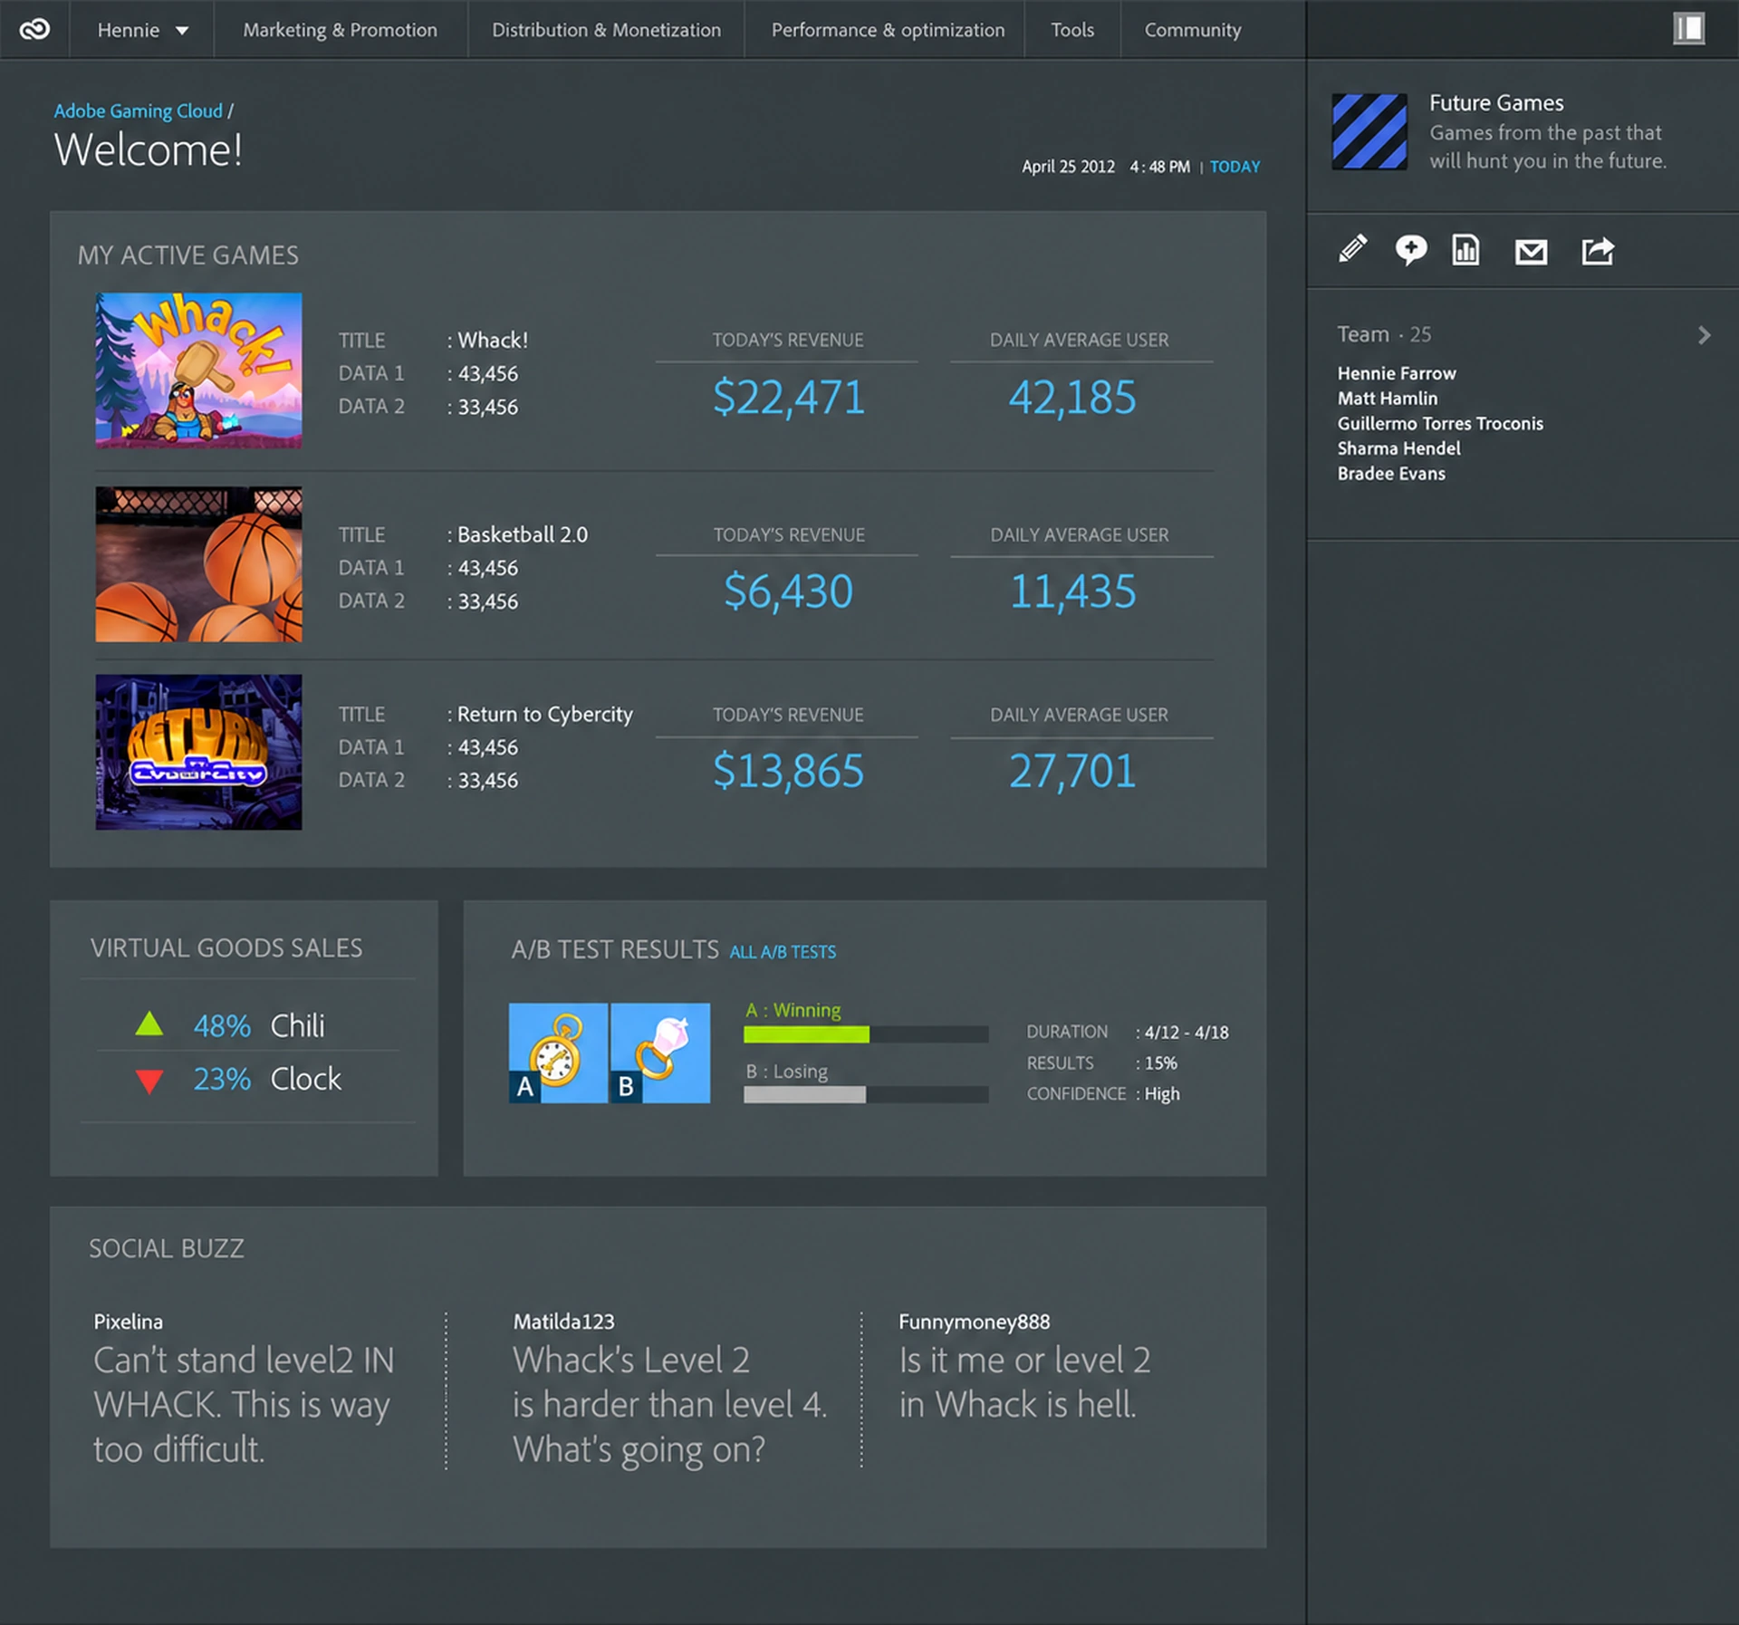
Task: Click the green A : Winning progress bar
Action: coord(865,1034)
